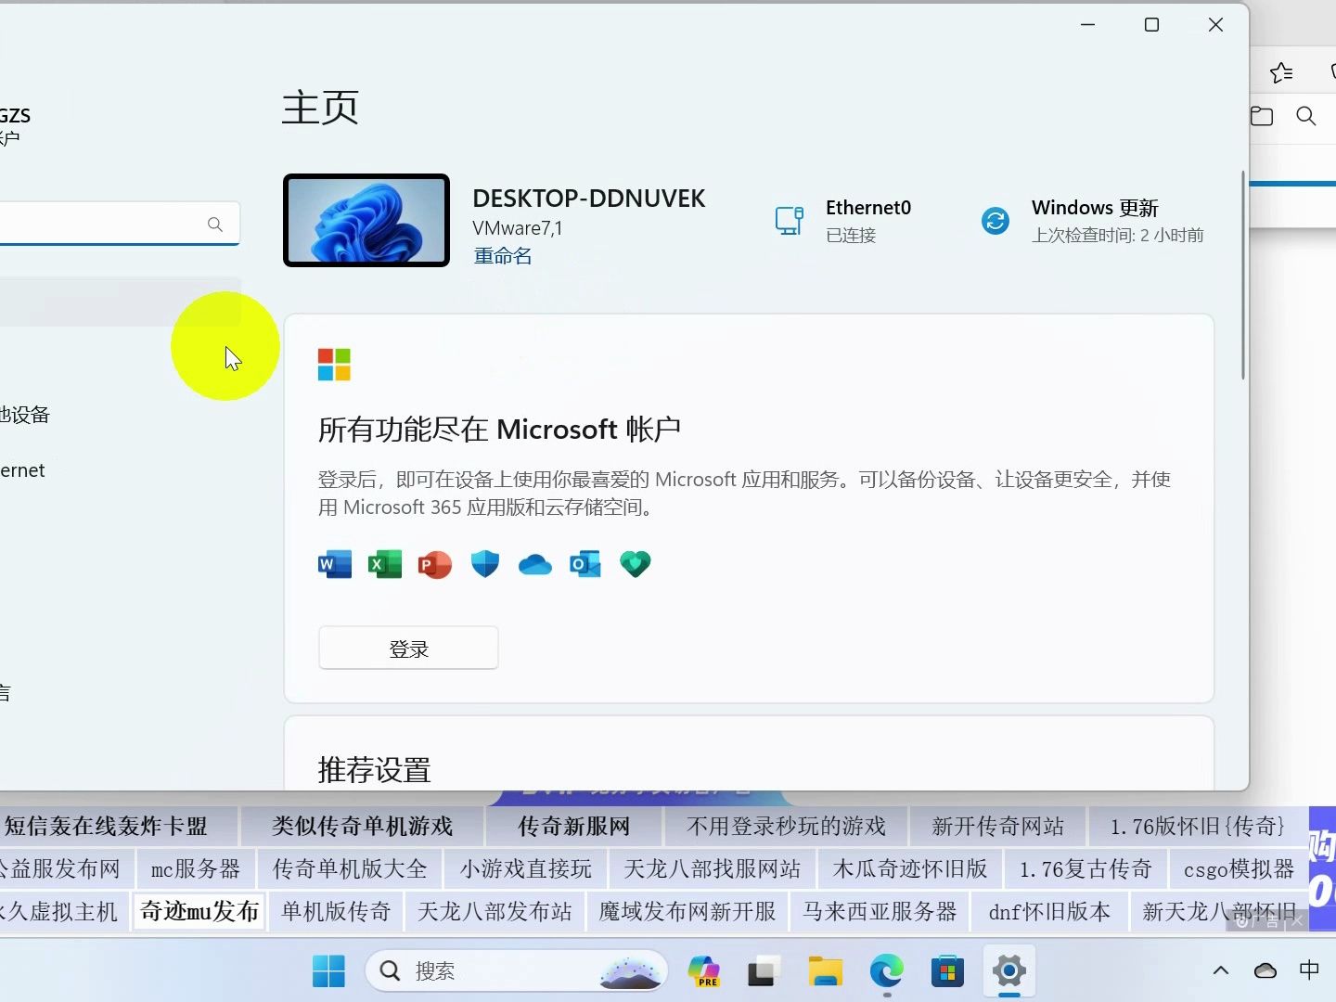
Task: Open the 新开传奇网站 link
Action: pyautogui.click(x=997, y=826)
